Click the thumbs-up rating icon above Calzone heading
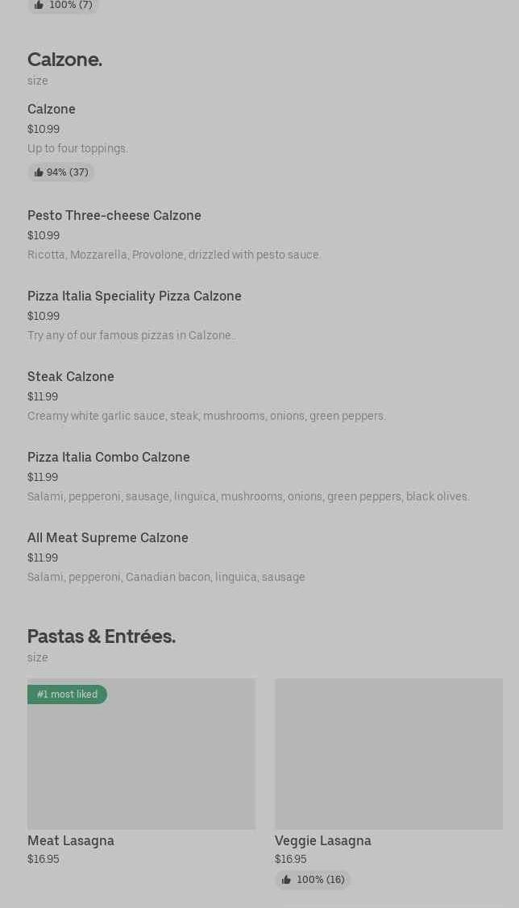The image size is (519, 908). [39, 5]
